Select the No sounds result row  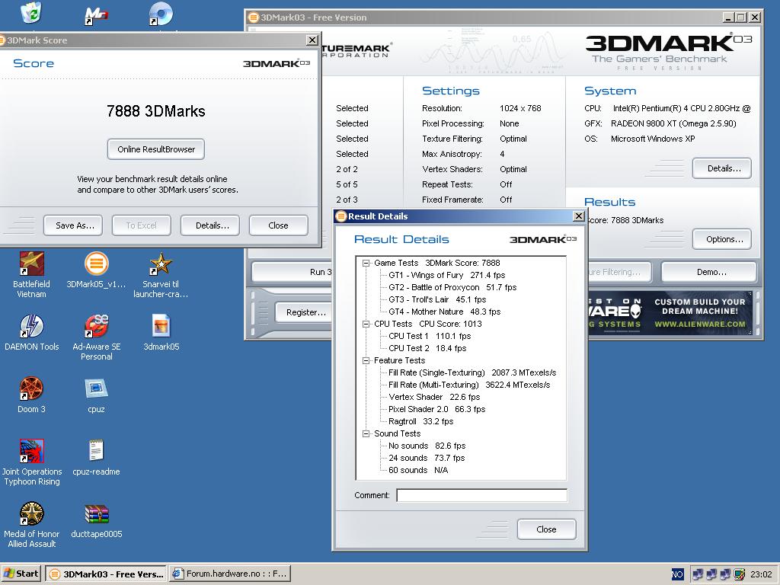click(x=427, y=446)
